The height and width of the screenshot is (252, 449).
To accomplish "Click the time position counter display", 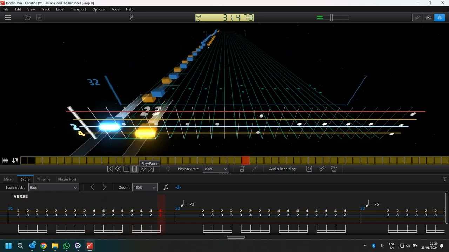I will pyautogui.click(x=224, y=17).
